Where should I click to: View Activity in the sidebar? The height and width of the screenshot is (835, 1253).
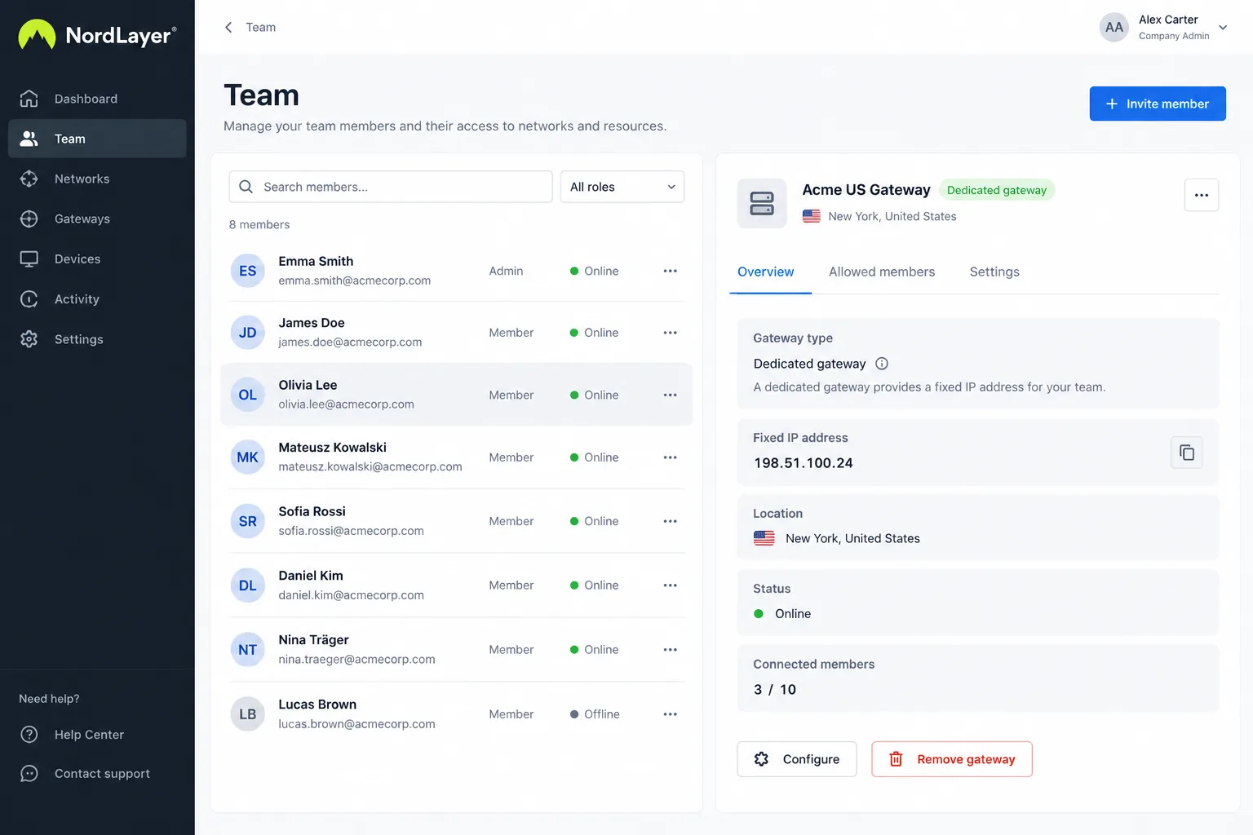97,299
